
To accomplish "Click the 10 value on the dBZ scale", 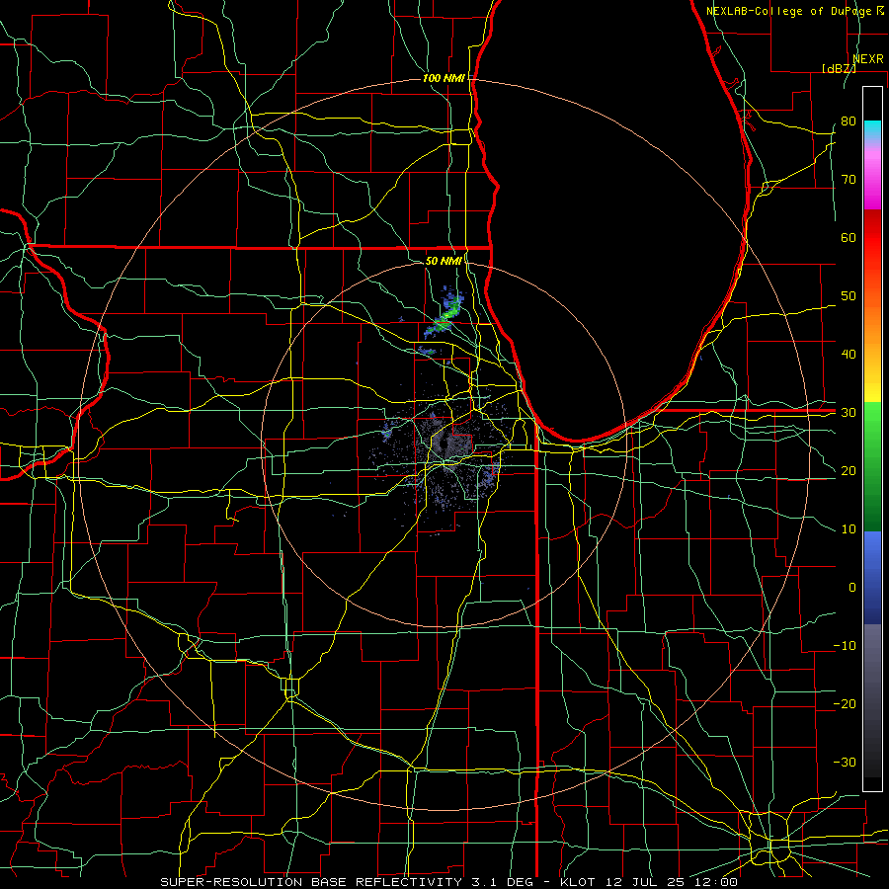I will click(x=849, y=529).
